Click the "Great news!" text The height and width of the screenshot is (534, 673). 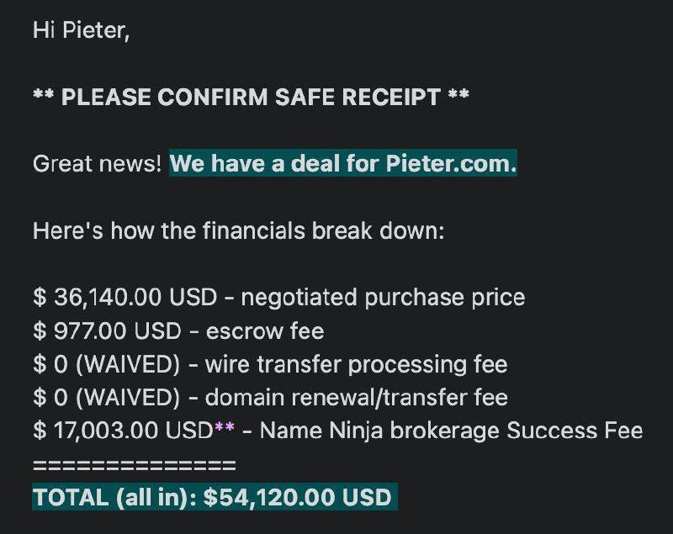tap(96, 164)
